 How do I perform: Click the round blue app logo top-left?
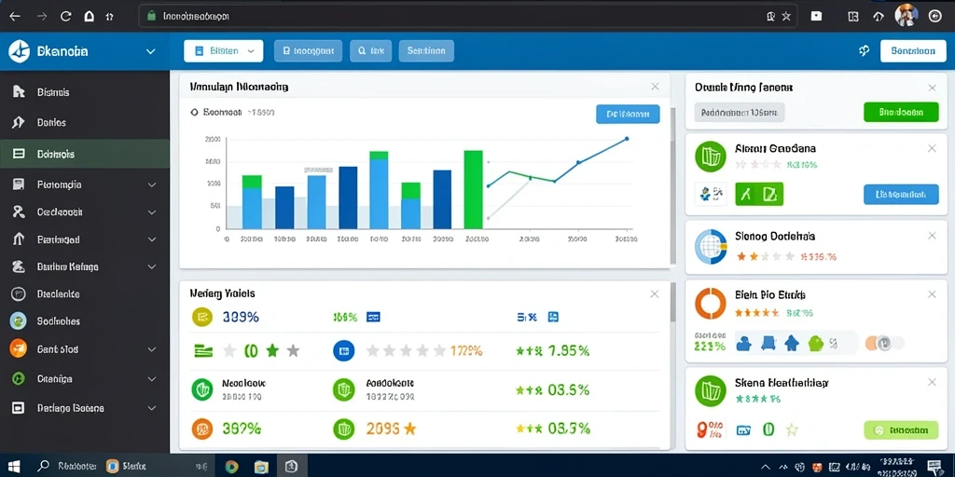tap(20, 52)
